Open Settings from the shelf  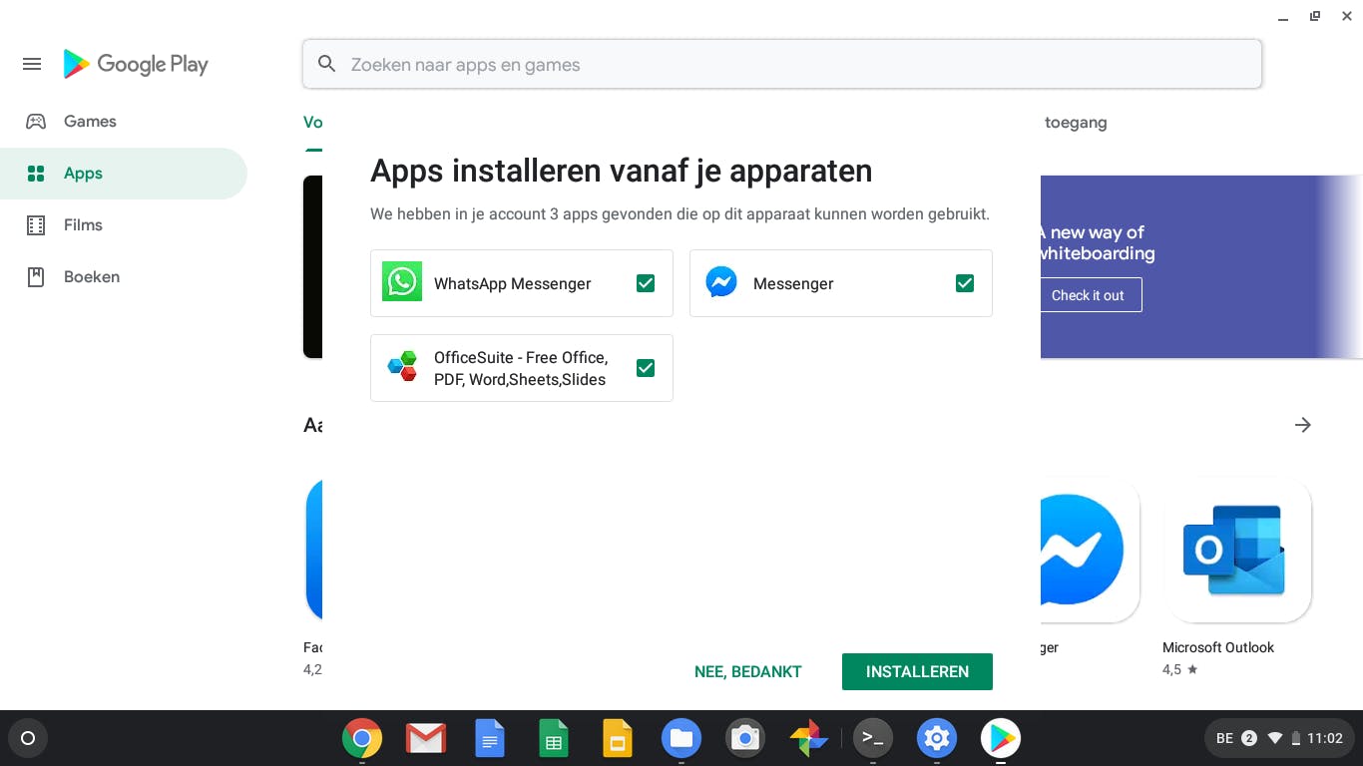pyautogui.click(x=937, y=738)
